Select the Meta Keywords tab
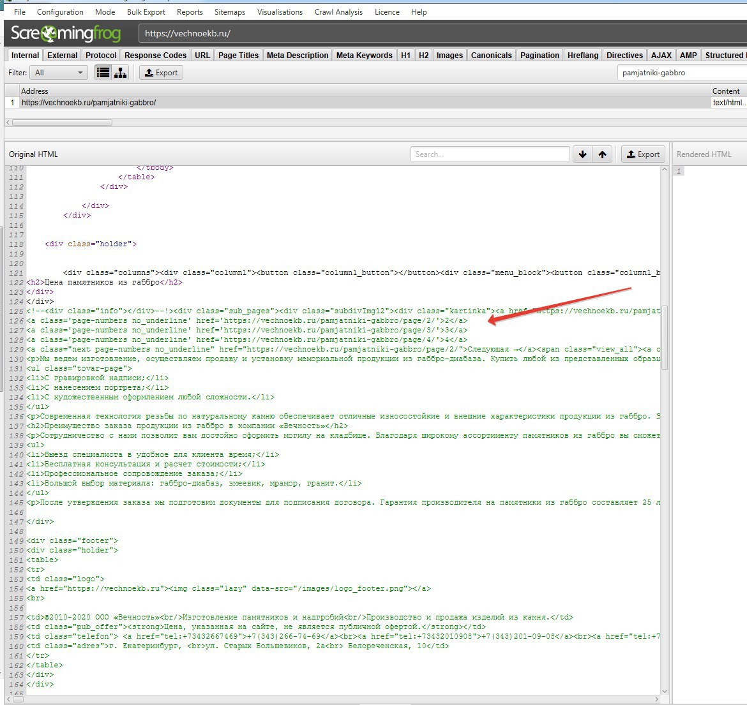The height and width of the screenshot is (705, 747). click(x=364, y=56)
